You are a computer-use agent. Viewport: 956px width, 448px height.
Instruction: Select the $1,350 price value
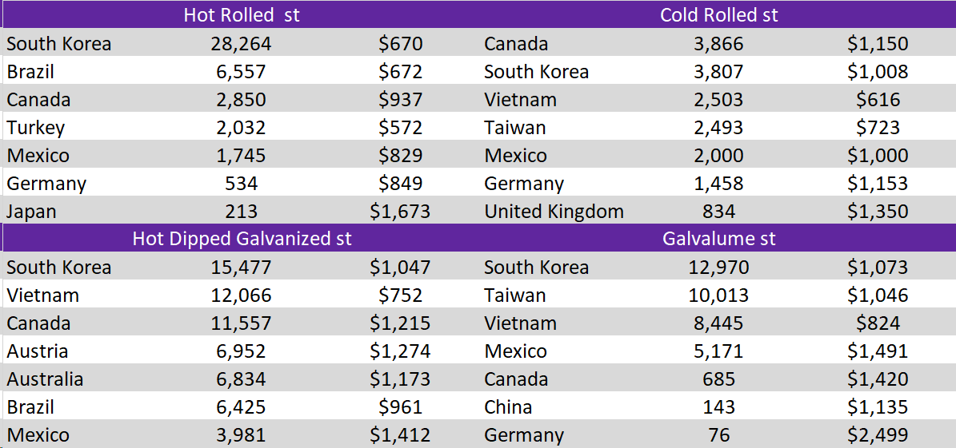click(x=878, y=212)
